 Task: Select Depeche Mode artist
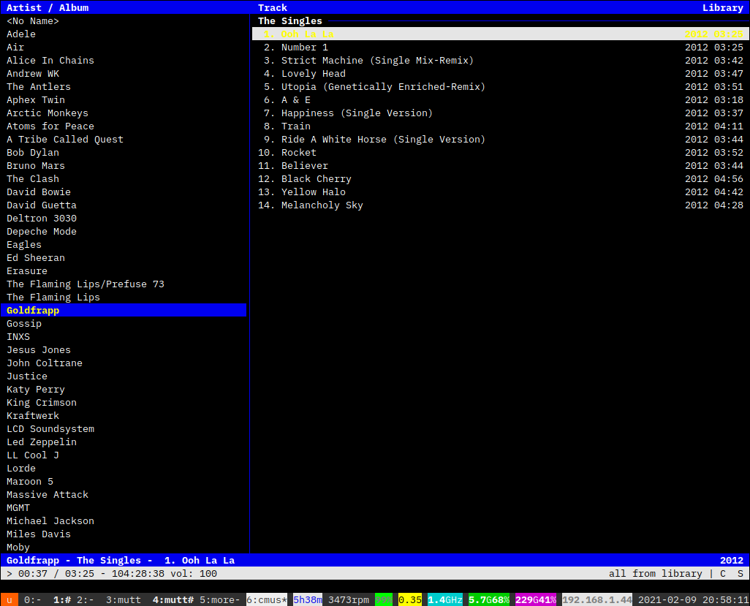pos(124,232)
